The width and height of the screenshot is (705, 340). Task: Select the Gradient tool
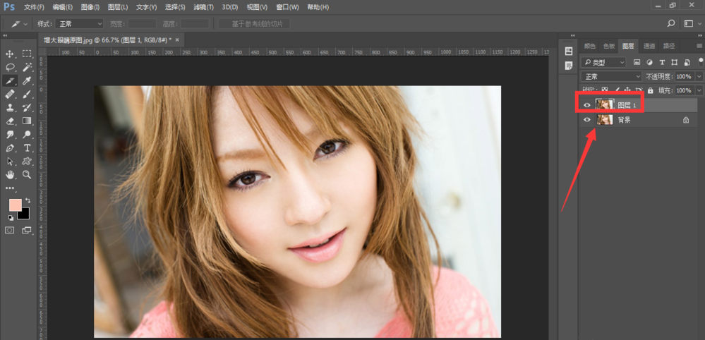(28, 121)
